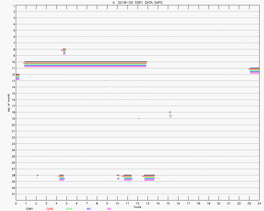Click the day 12 red bar at hour 0

[x=18, y=76]
